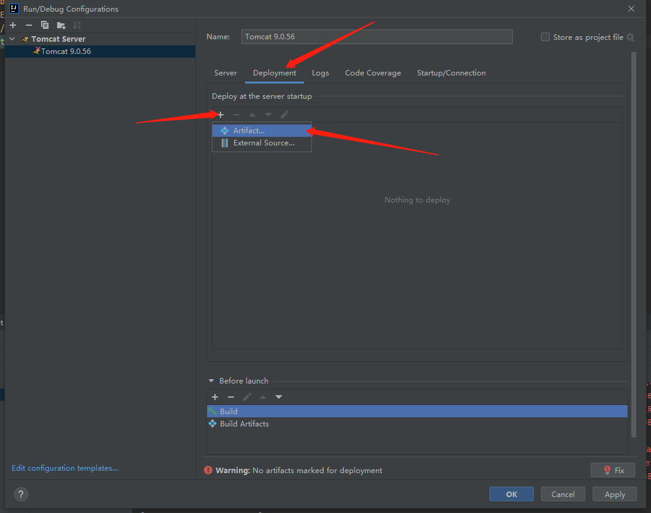
Task: Move the deployment item down
Action: point(268,115)
